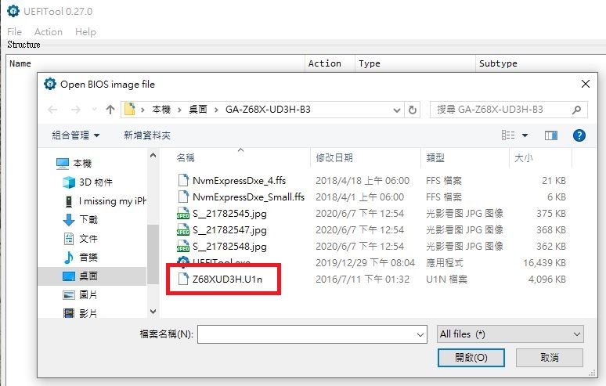
Task: Click 本機 in the address breadcrumb
Action: [161, 110]
